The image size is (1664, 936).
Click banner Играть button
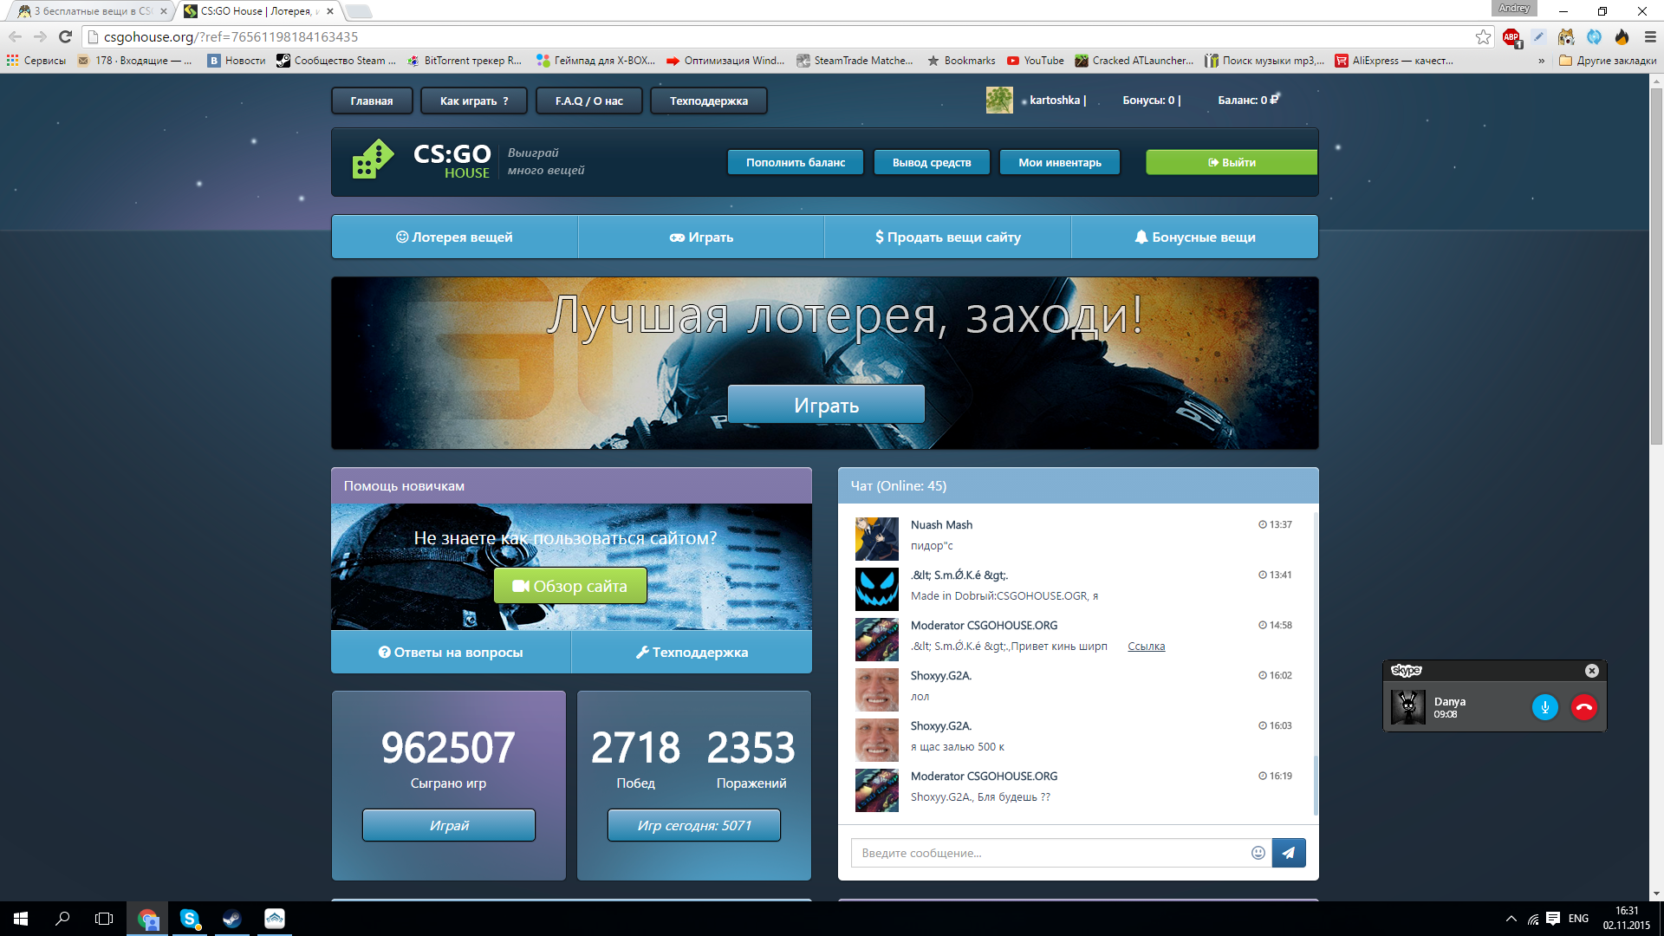(x=826, y=405)
